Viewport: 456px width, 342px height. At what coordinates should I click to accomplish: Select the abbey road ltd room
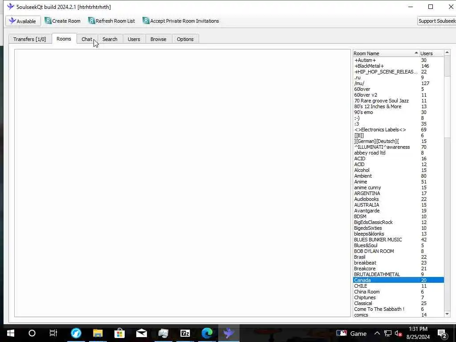[x=399, y=153]
